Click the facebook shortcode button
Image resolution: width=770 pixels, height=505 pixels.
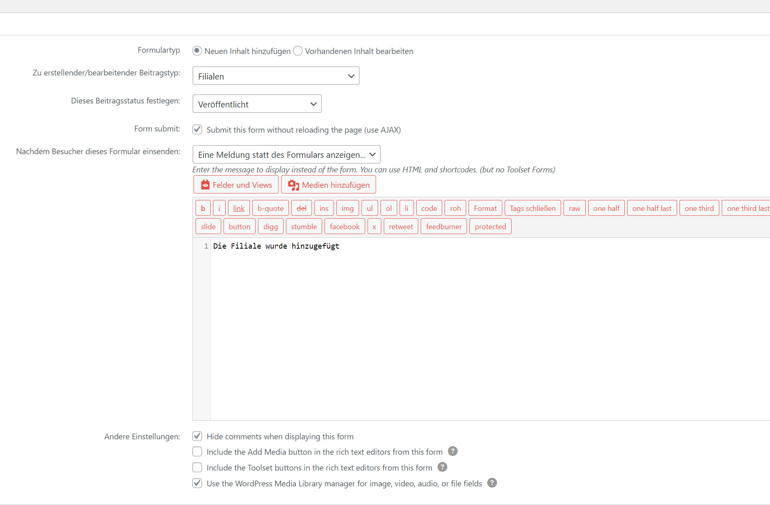coord(345,226)
